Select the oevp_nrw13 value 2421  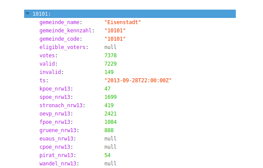click(110, 114)
